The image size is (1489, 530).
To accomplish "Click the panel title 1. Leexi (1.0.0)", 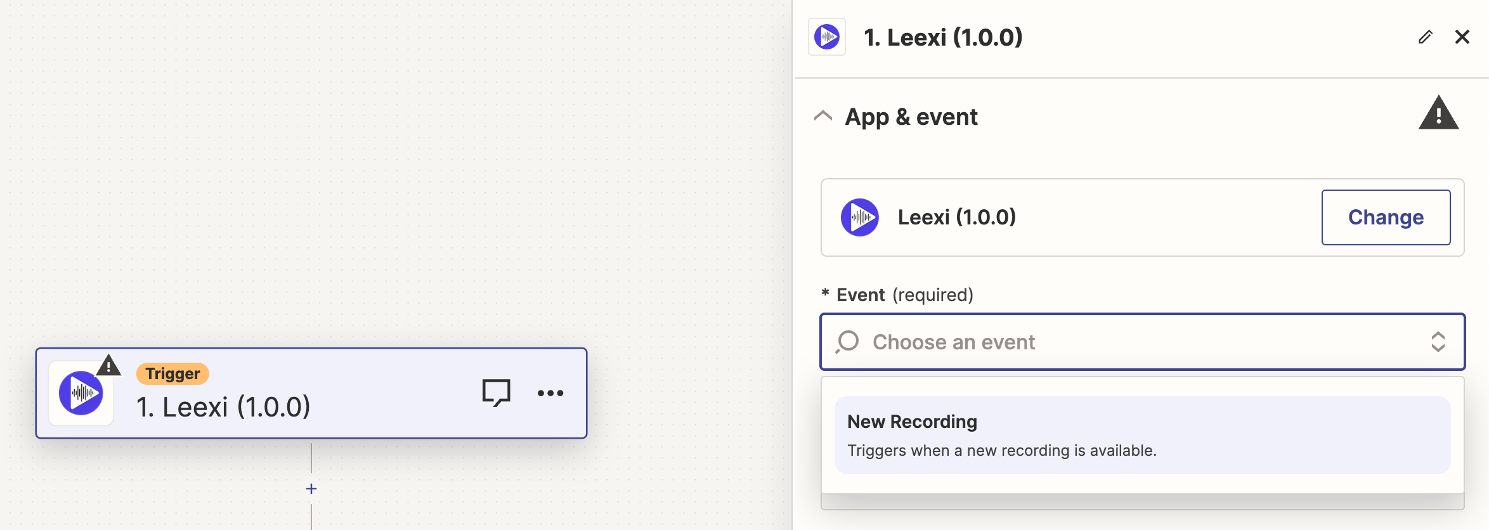I will point(943,37).
